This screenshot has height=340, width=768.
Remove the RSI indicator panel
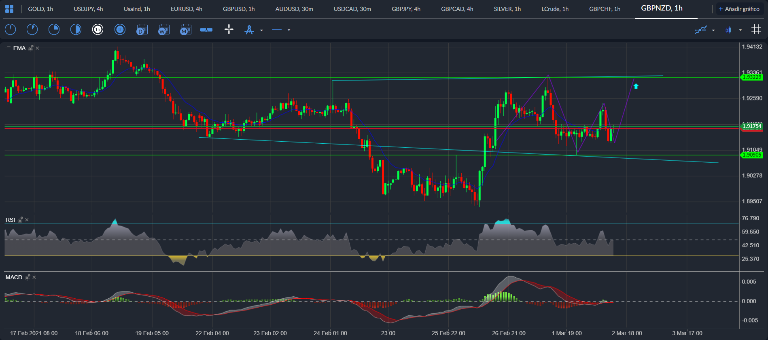coord(27,220)
